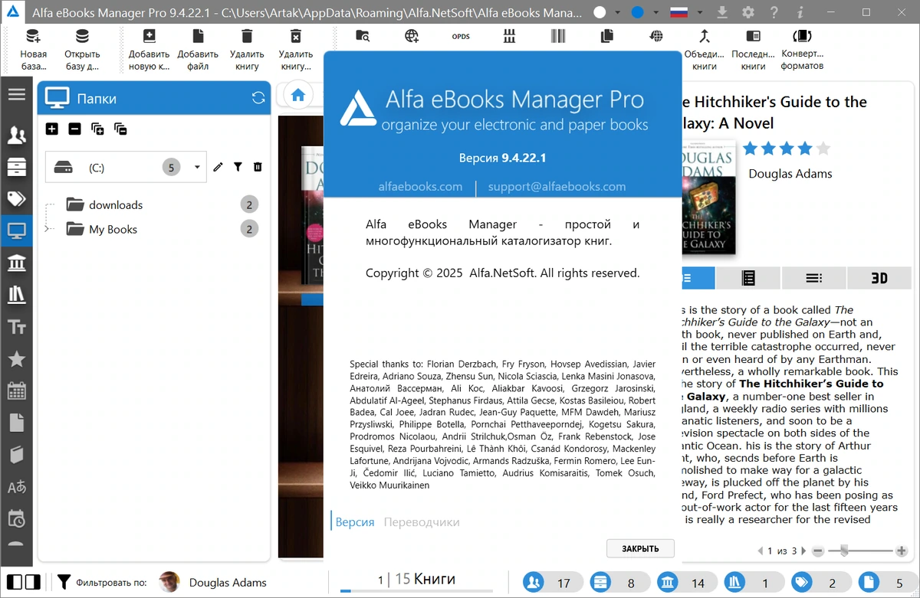Image resolution: width=920 pixels, height=598 pixels.
Task: Click the 'ЗАКРЫТЬ' button
Action: point(640,548)
